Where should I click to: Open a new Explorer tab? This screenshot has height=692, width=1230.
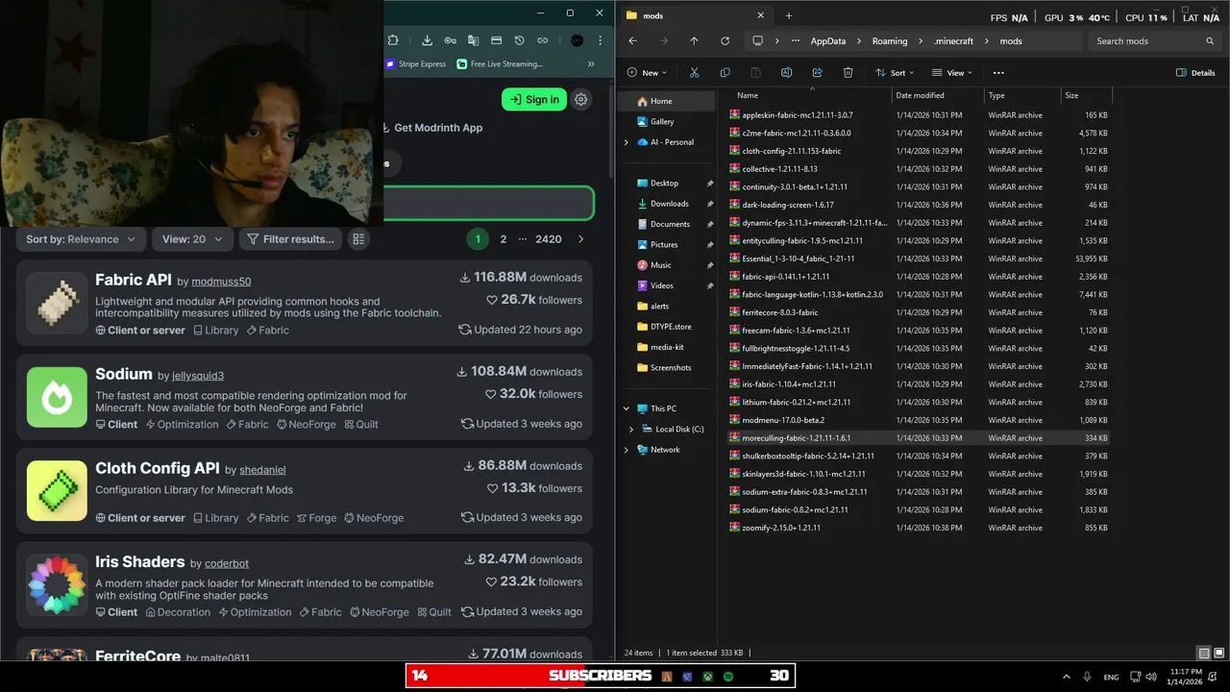[789, 15]
